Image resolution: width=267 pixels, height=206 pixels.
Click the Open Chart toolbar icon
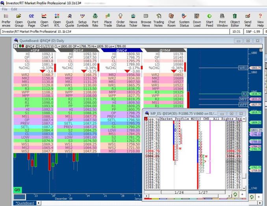point(44,20)
